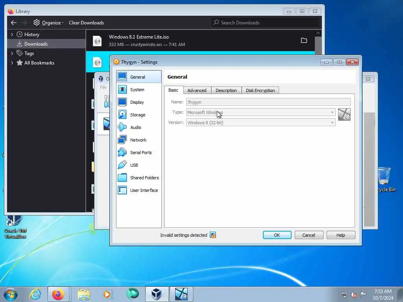Open Windows Media Player from taskbar
Image resolution: width=403 pixels, height=302 pixels.
point(107,294)
